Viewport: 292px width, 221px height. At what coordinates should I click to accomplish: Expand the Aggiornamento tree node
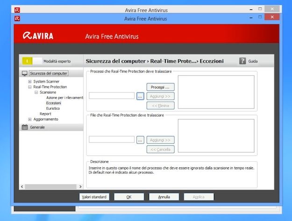click(x=30, y=119)
